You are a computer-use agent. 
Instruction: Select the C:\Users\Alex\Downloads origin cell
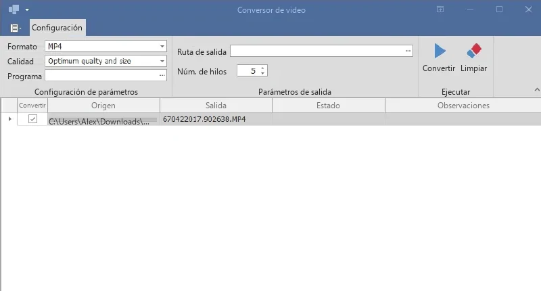coord(103,119)
